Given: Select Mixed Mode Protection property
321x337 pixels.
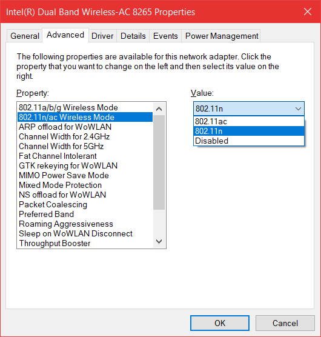Looking at the screenshot, I should pyautogui.click(x=85, y=185).
